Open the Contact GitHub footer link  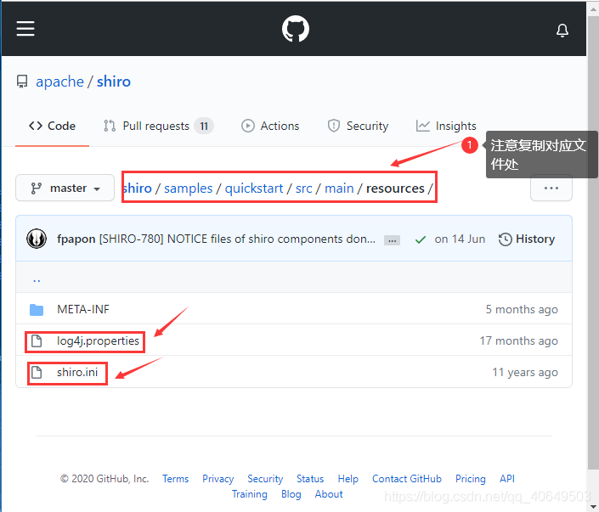tap(407, 479)
